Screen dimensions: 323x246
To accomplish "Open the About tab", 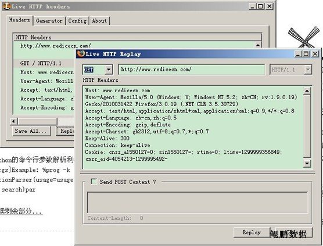I will coord(99,21).
